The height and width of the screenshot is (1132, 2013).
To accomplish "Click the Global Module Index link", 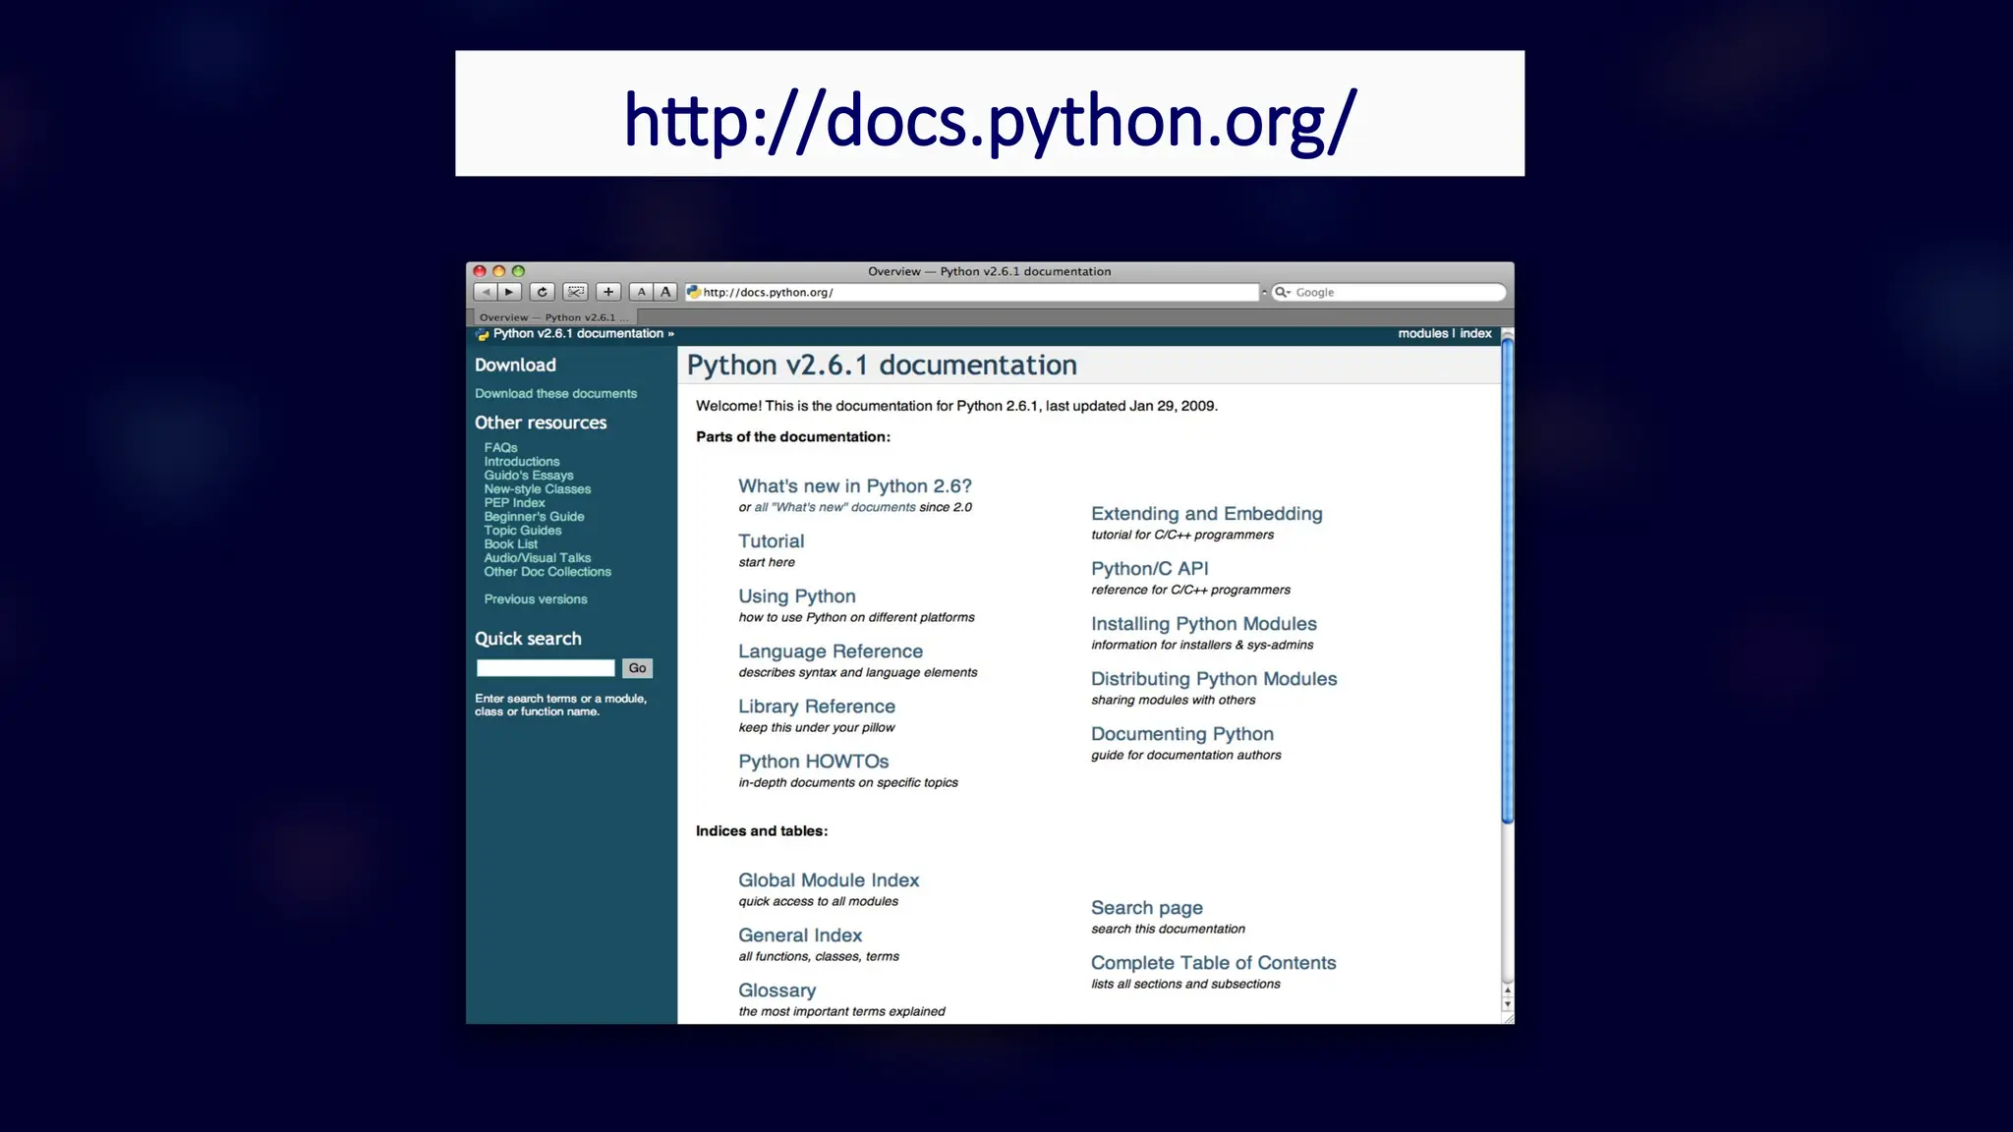I will tap(828, 880).
